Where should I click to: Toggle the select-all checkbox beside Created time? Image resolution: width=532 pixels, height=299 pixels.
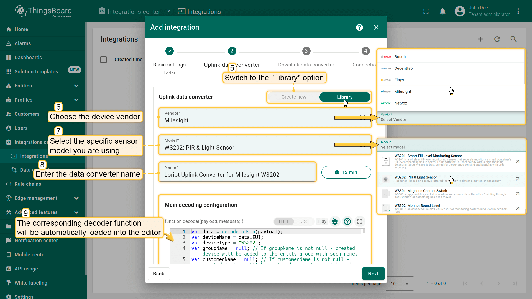103,60
